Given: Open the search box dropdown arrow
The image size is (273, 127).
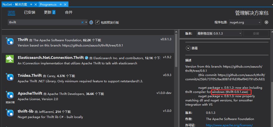Looking at the screenshot, I should coord(86,22).
